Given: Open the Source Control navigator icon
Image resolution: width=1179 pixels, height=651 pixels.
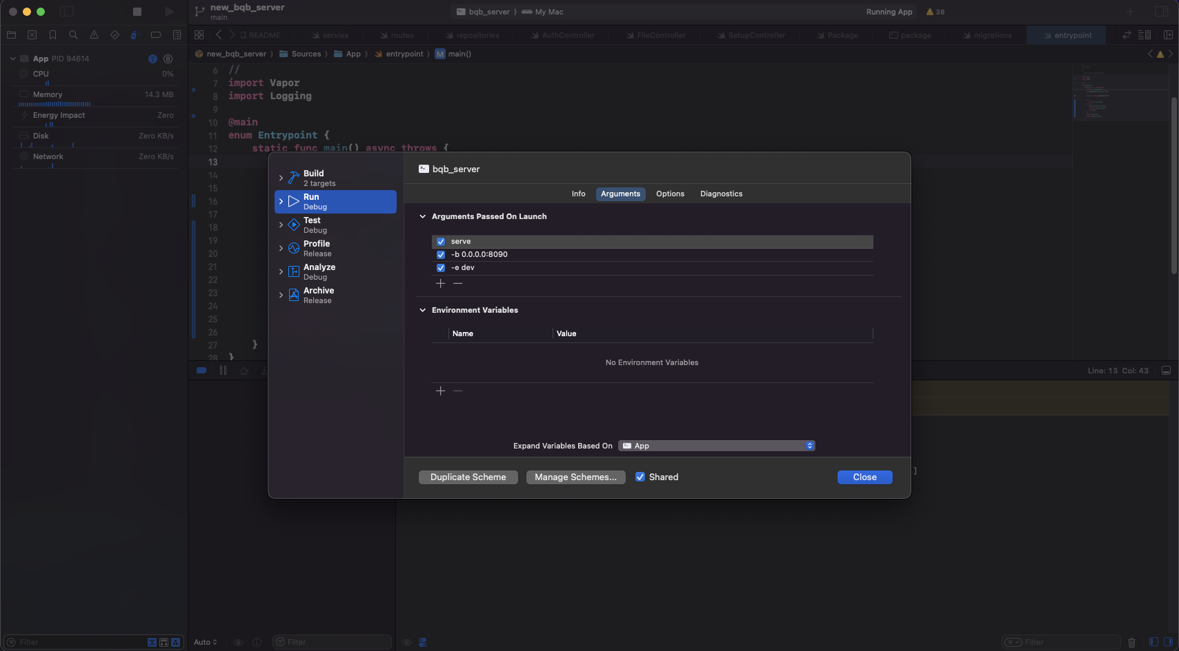Looking at the screenshot, I should 32,34.
